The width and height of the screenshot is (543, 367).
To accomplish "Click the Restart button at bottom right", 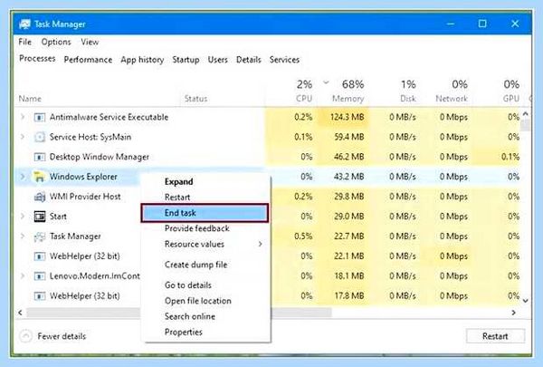I will click(x=495, y=336).
